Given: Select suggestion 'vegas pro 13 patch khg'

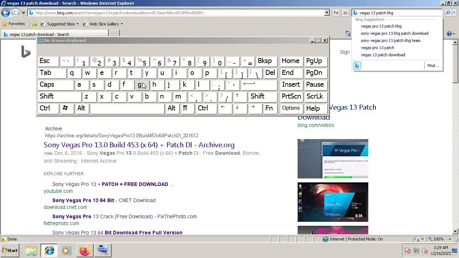Looking at the screenshot, I should [381, 26].
